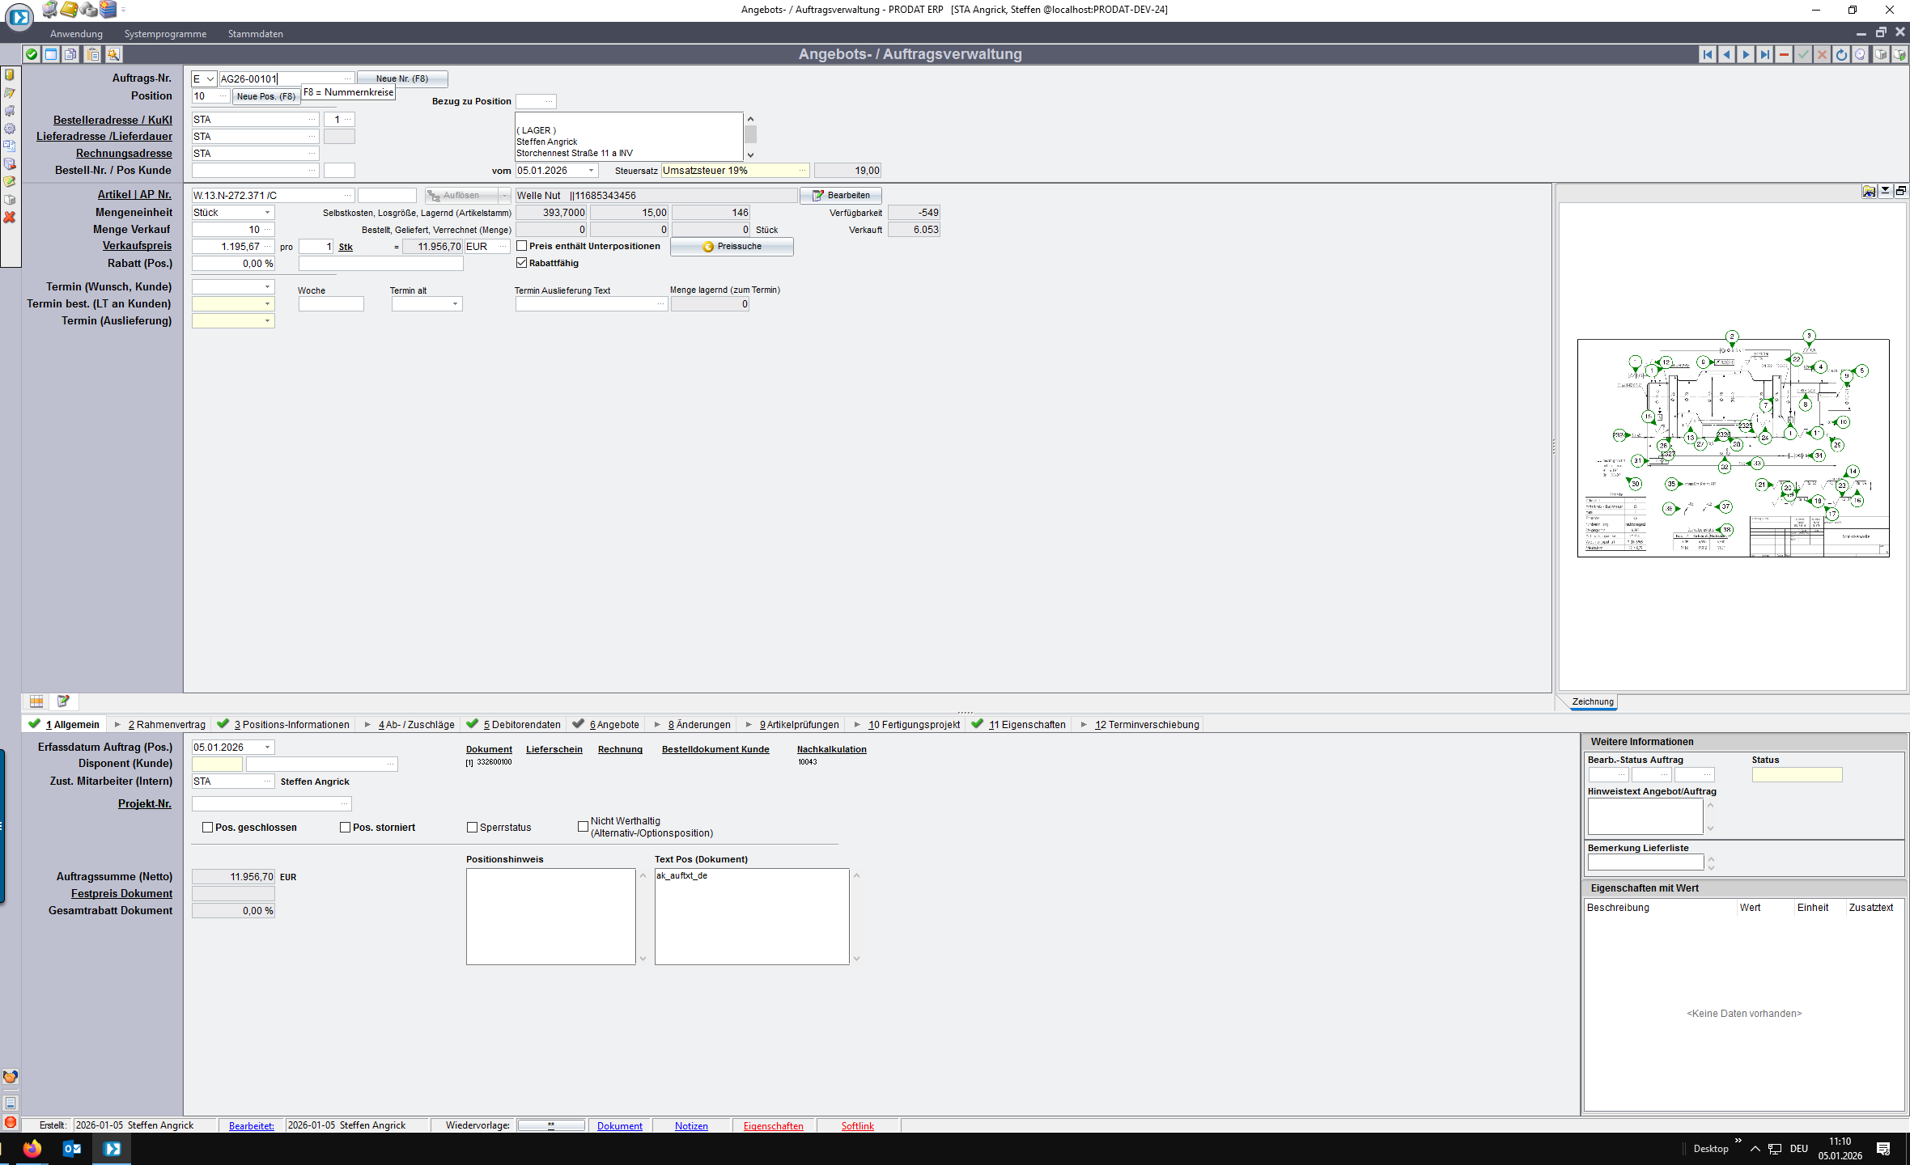Viewport: 1910px width, 1165px height.
Task: Open the Stammdaten menu
Action: (x=255, y=34)
